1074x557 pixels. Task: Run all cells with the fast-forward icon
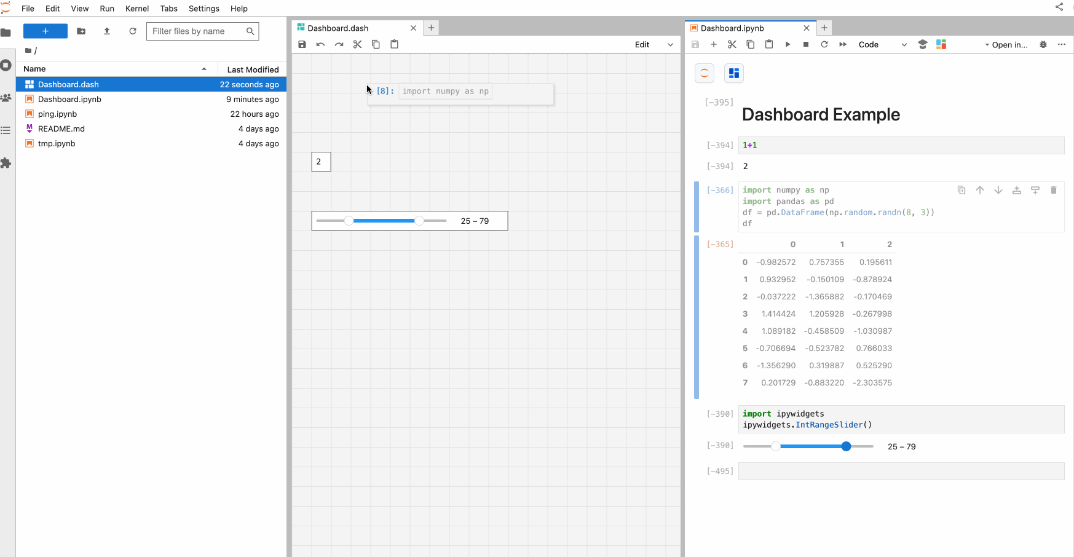click(843, 44)
